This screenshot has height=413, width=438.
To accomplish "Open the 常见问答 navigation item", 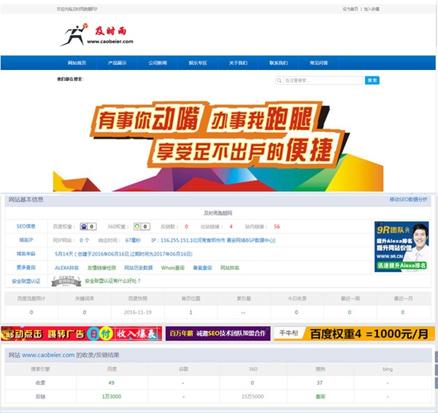I will coord(318,63).
